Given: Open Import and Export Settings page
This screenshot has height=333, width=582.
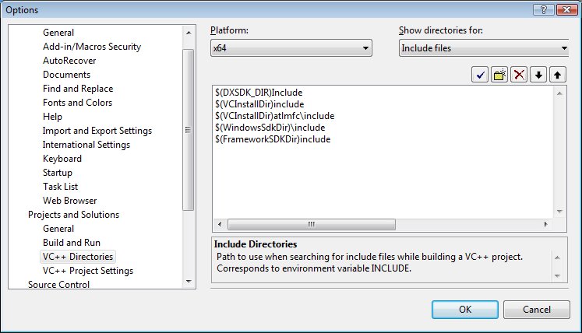Looking at the screenshot, I should click(97, 131).
